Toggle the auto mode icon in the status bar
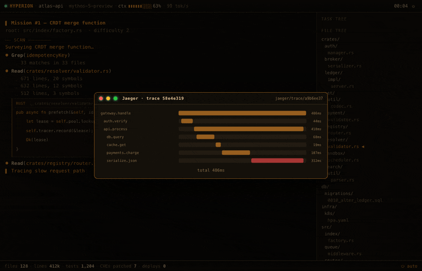The image size is (422, 271). [x=403, y=266]
